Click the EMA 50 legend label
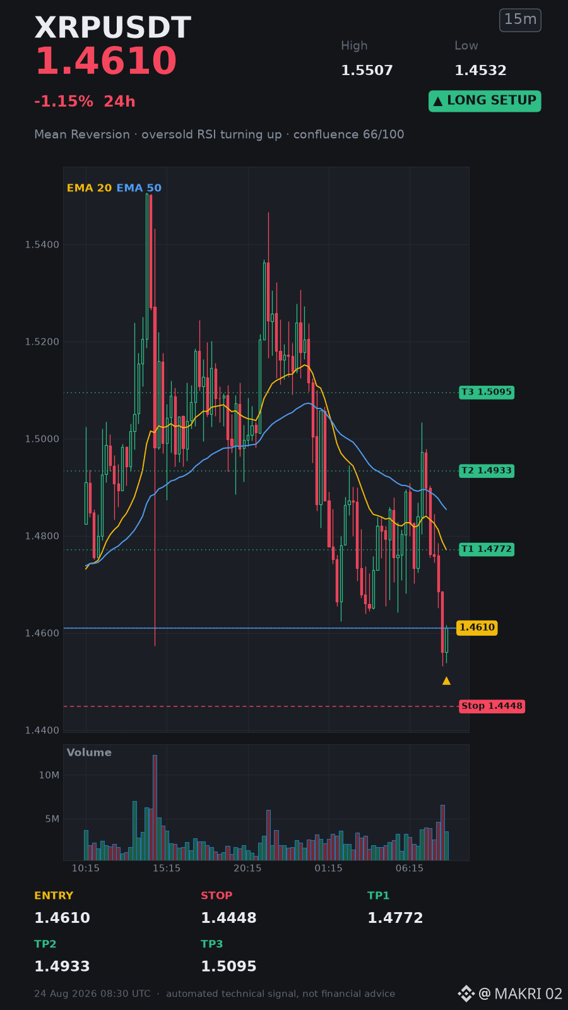The width and height of the screenshot is (568, 1010). coord(139,188)
